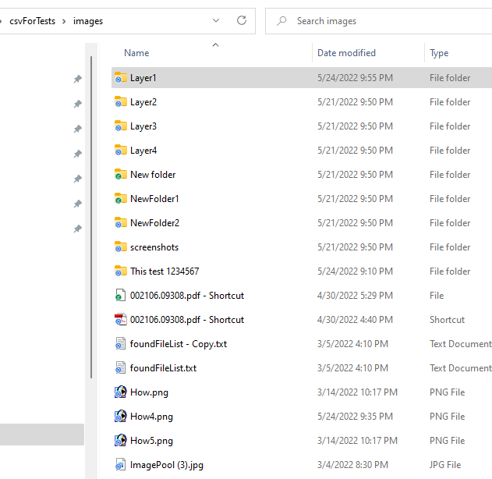
Task: Select pdf shortcut name modified 5:29 PM
Action: tap(187, 296)
